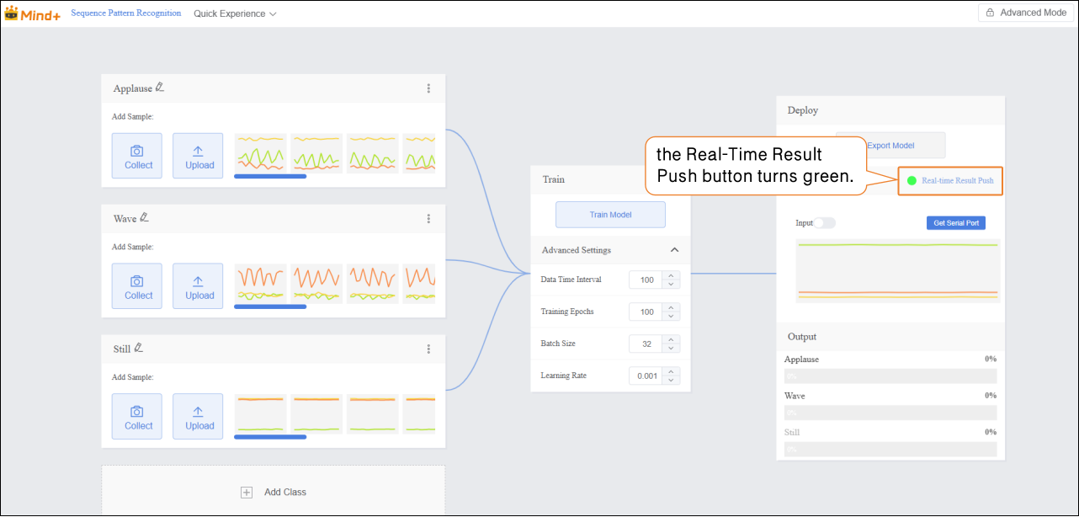The height and width of the screenshot is (517, 1079).
Task: Click the Applause samples scrollbar
Action: click(270, 177)
